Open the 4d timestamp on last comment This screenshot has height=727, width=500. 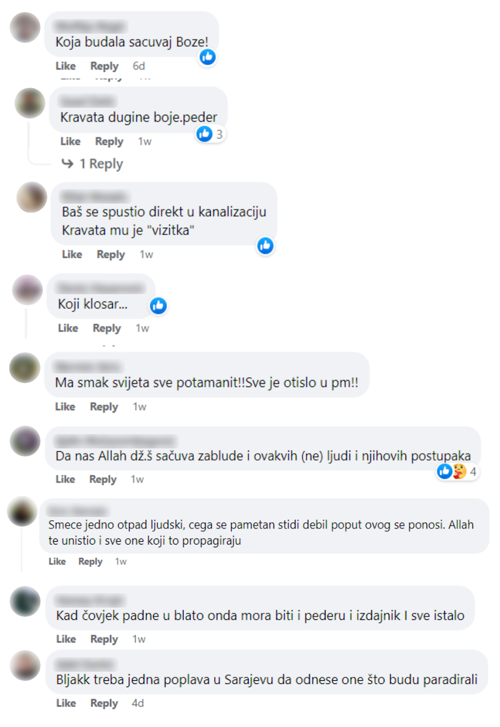coord(138,703)
